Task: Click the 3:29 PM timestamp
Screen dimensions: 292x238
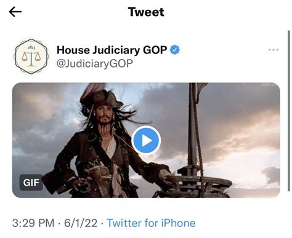Action: tap(33, 223)
